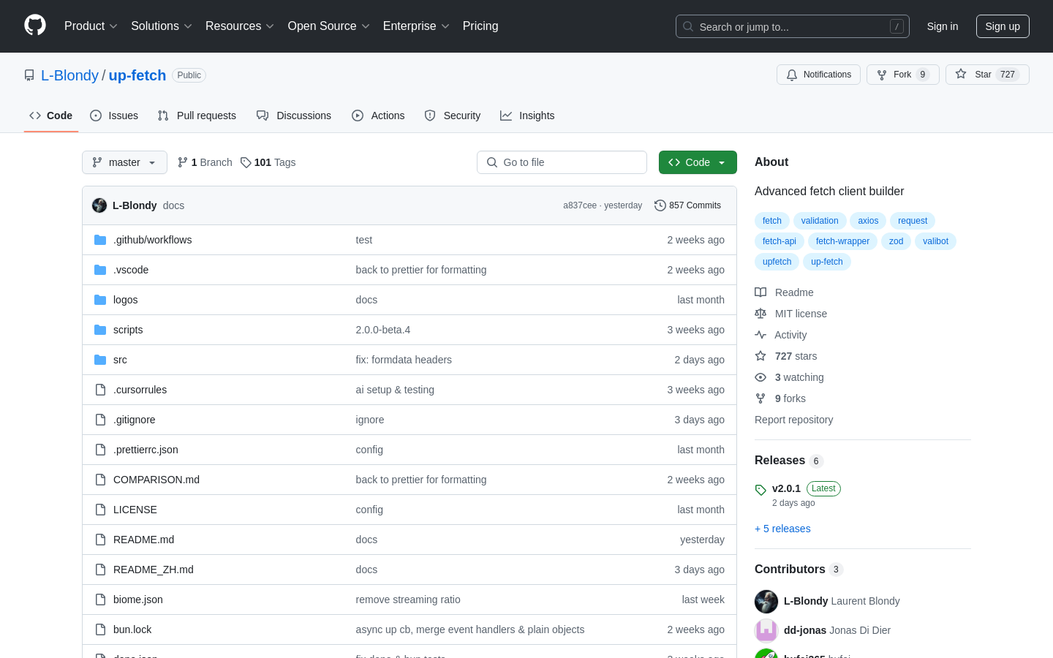Switch to the Issues tab
This screenshot has width=1053, height=658.
pyautogui.click(x=114, y=116)
